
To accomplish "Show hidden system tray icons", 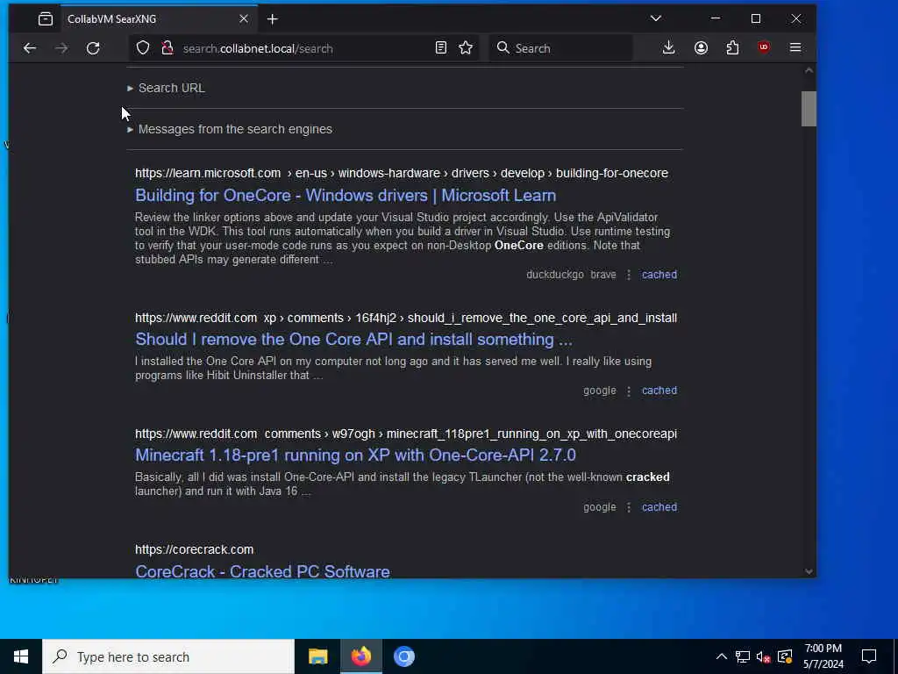I will click(x=722, y=656).
